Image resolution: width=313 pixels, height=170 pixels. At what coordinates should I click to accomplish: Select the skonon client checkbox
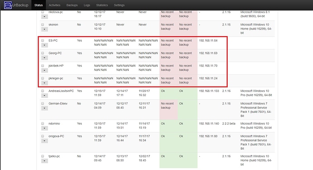(43, 24)
